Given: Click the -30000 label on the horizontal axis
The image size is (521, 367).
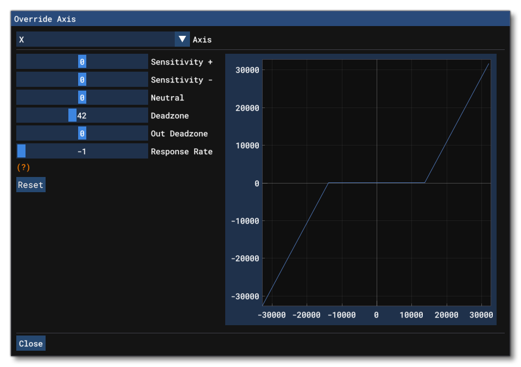Looking at the screenshot, I should pyautogui.click(x=271, y=315).
